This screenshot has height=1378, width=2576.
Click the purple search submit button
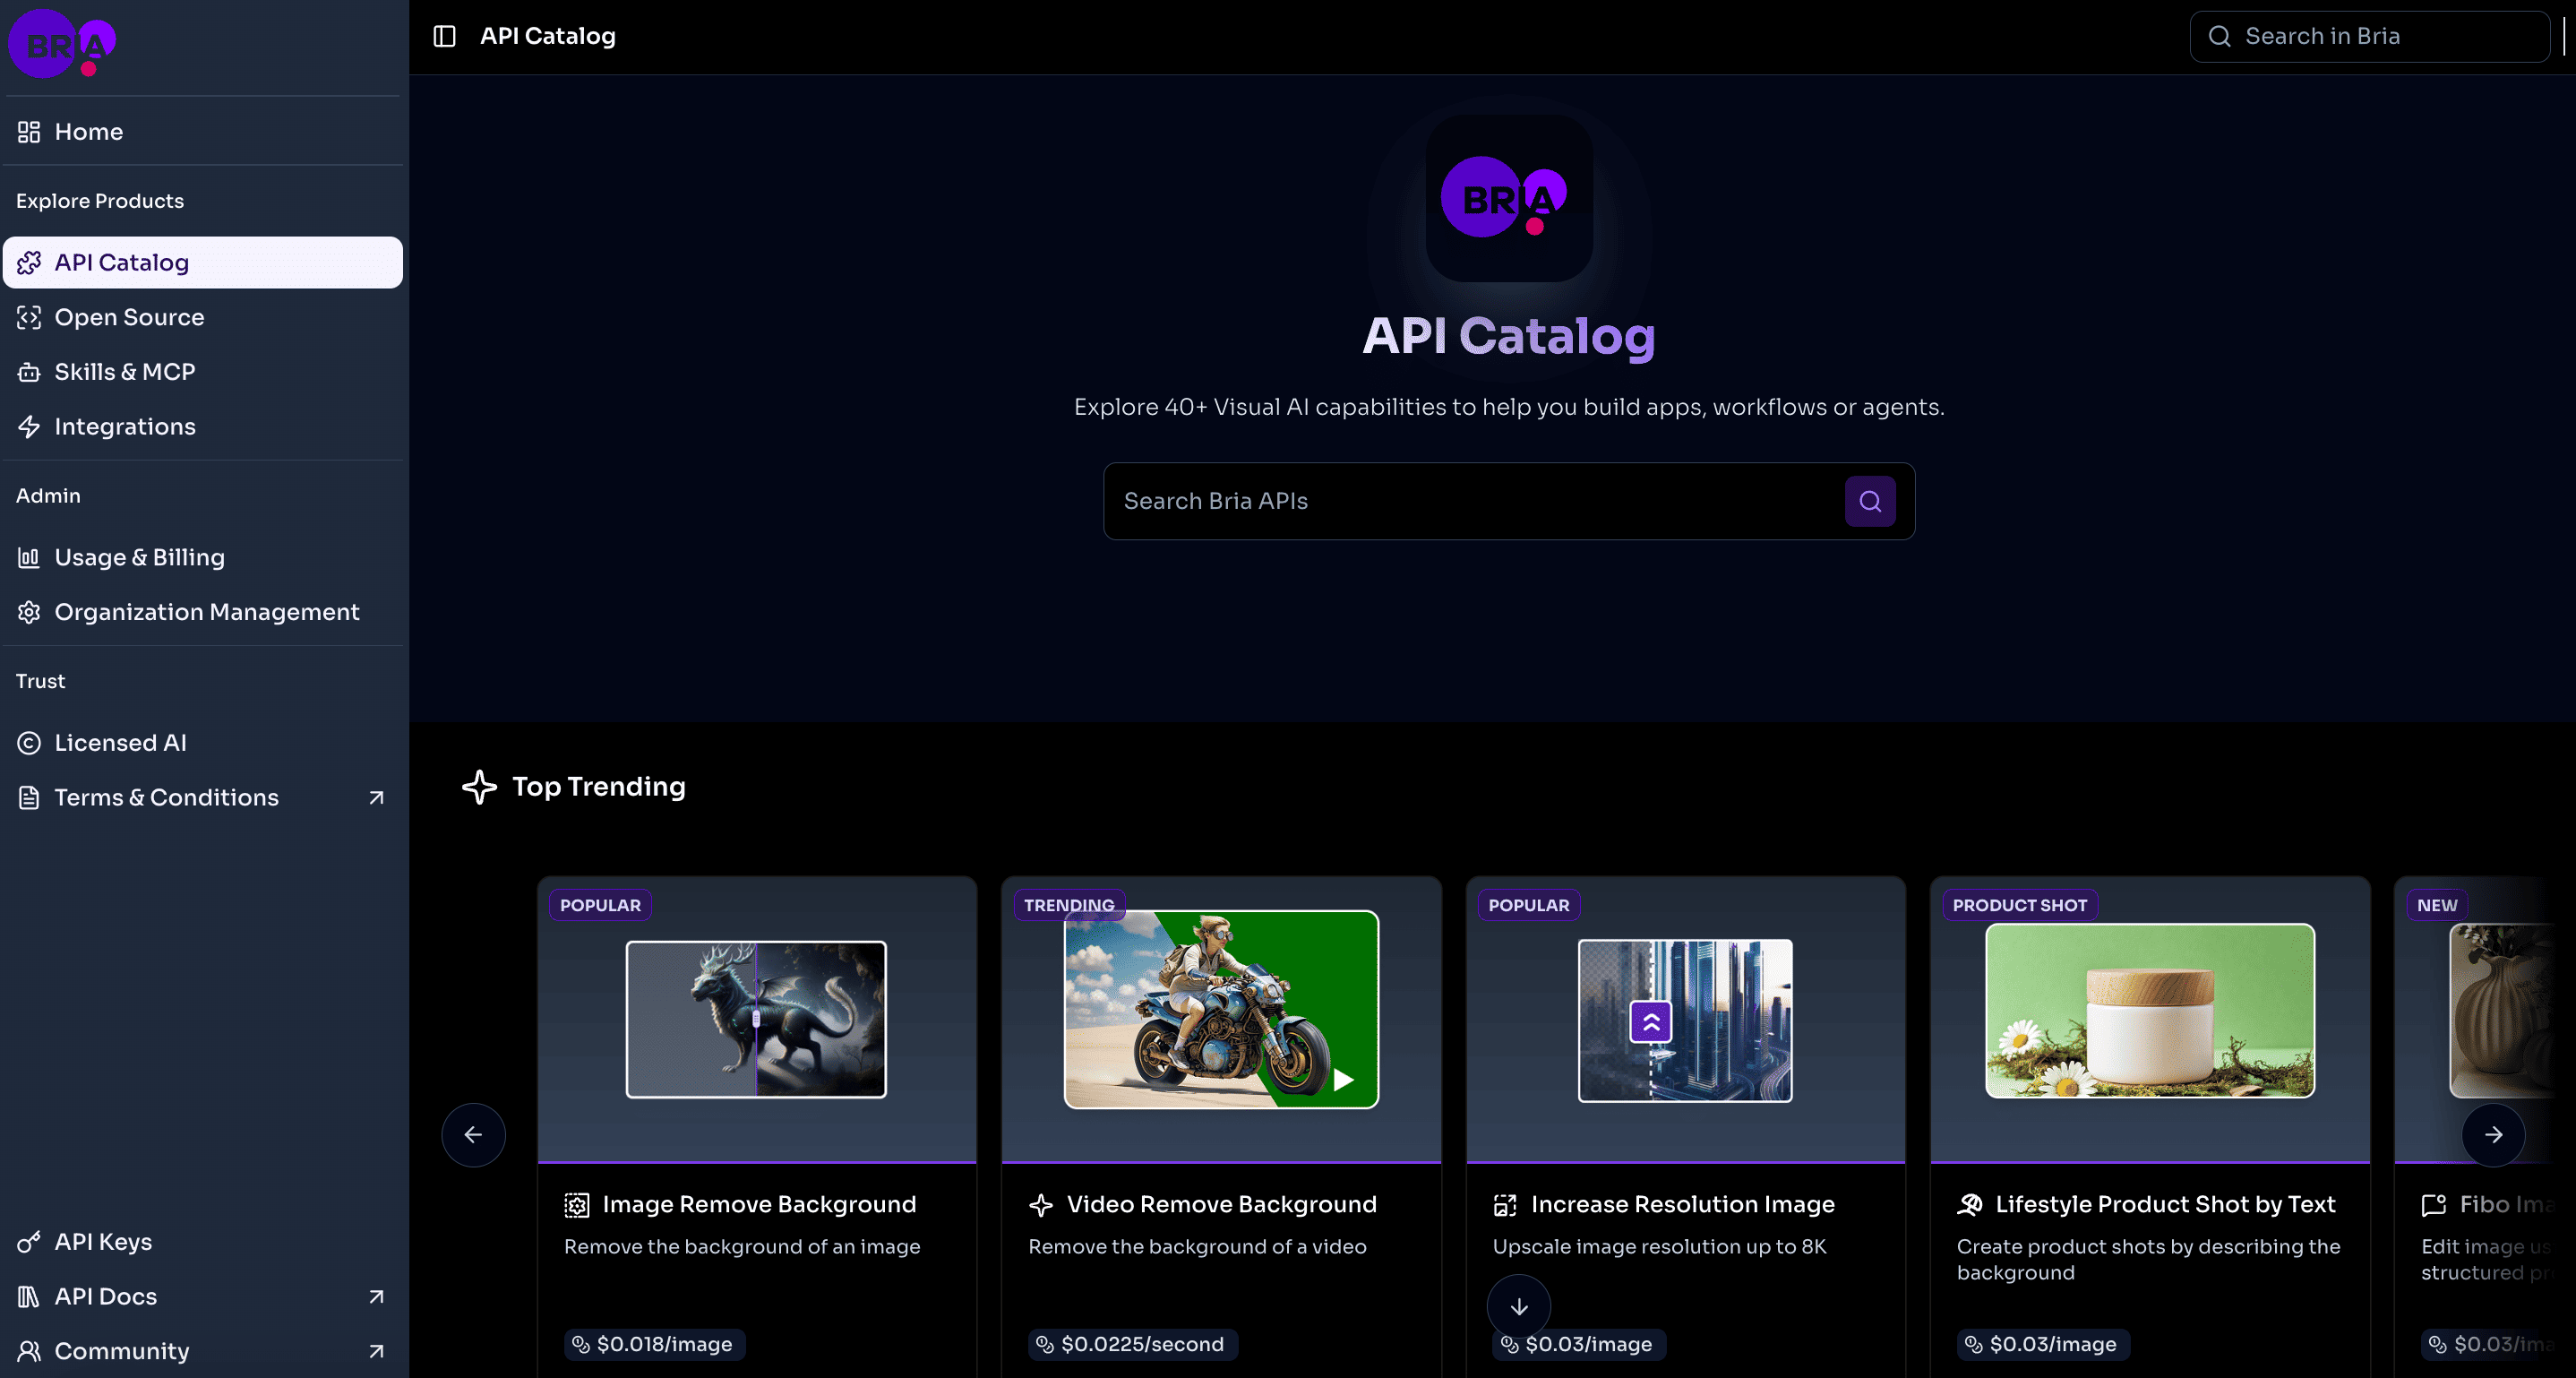point(1870,501)
